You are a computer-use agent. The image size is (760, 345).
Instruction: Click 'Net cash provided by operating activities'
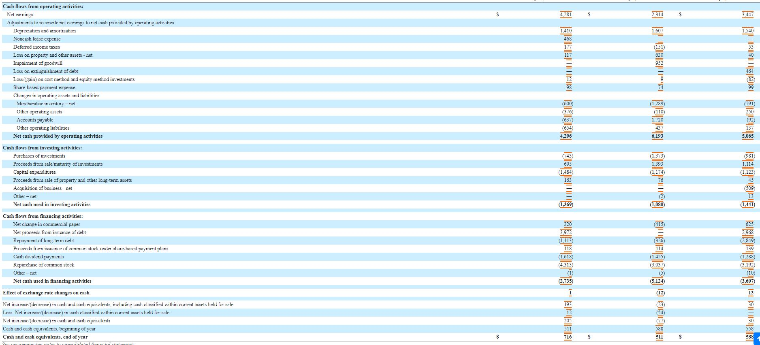58,136
